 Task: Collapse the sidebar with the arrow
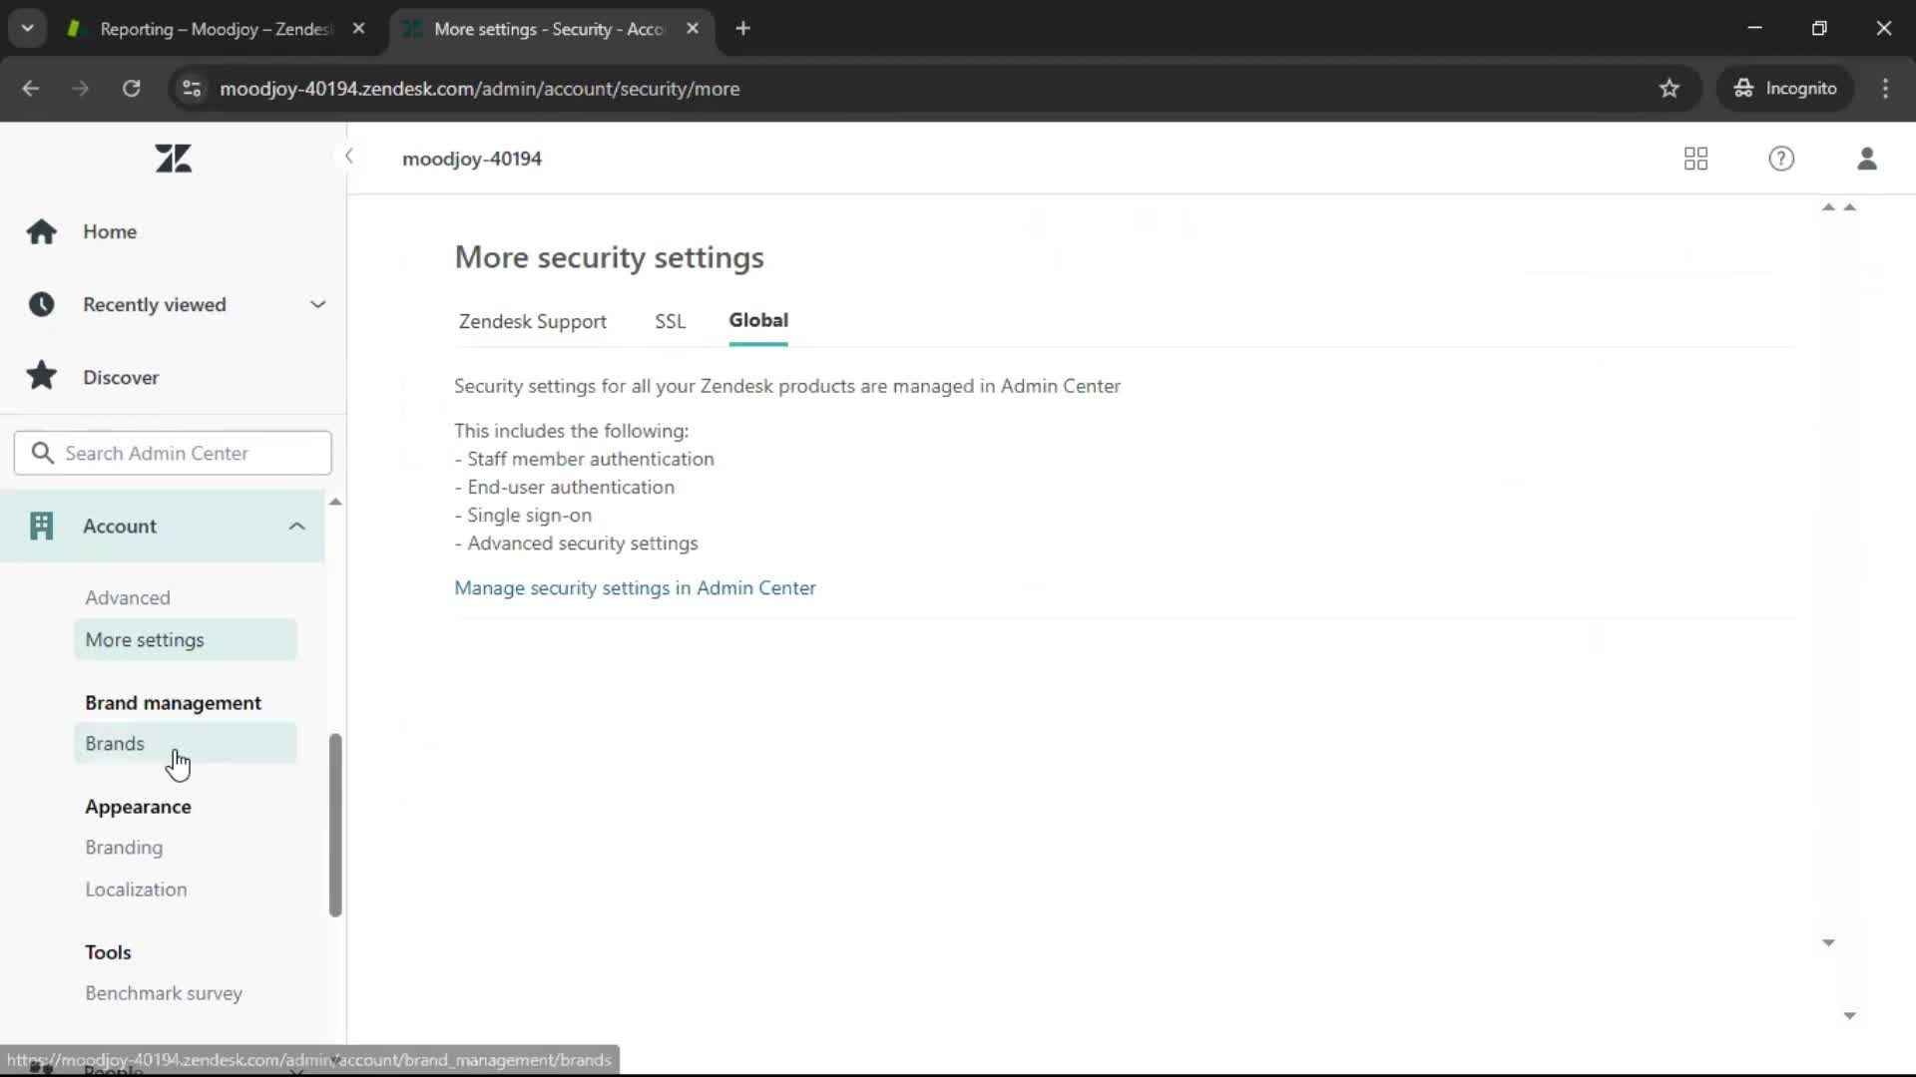348,157
